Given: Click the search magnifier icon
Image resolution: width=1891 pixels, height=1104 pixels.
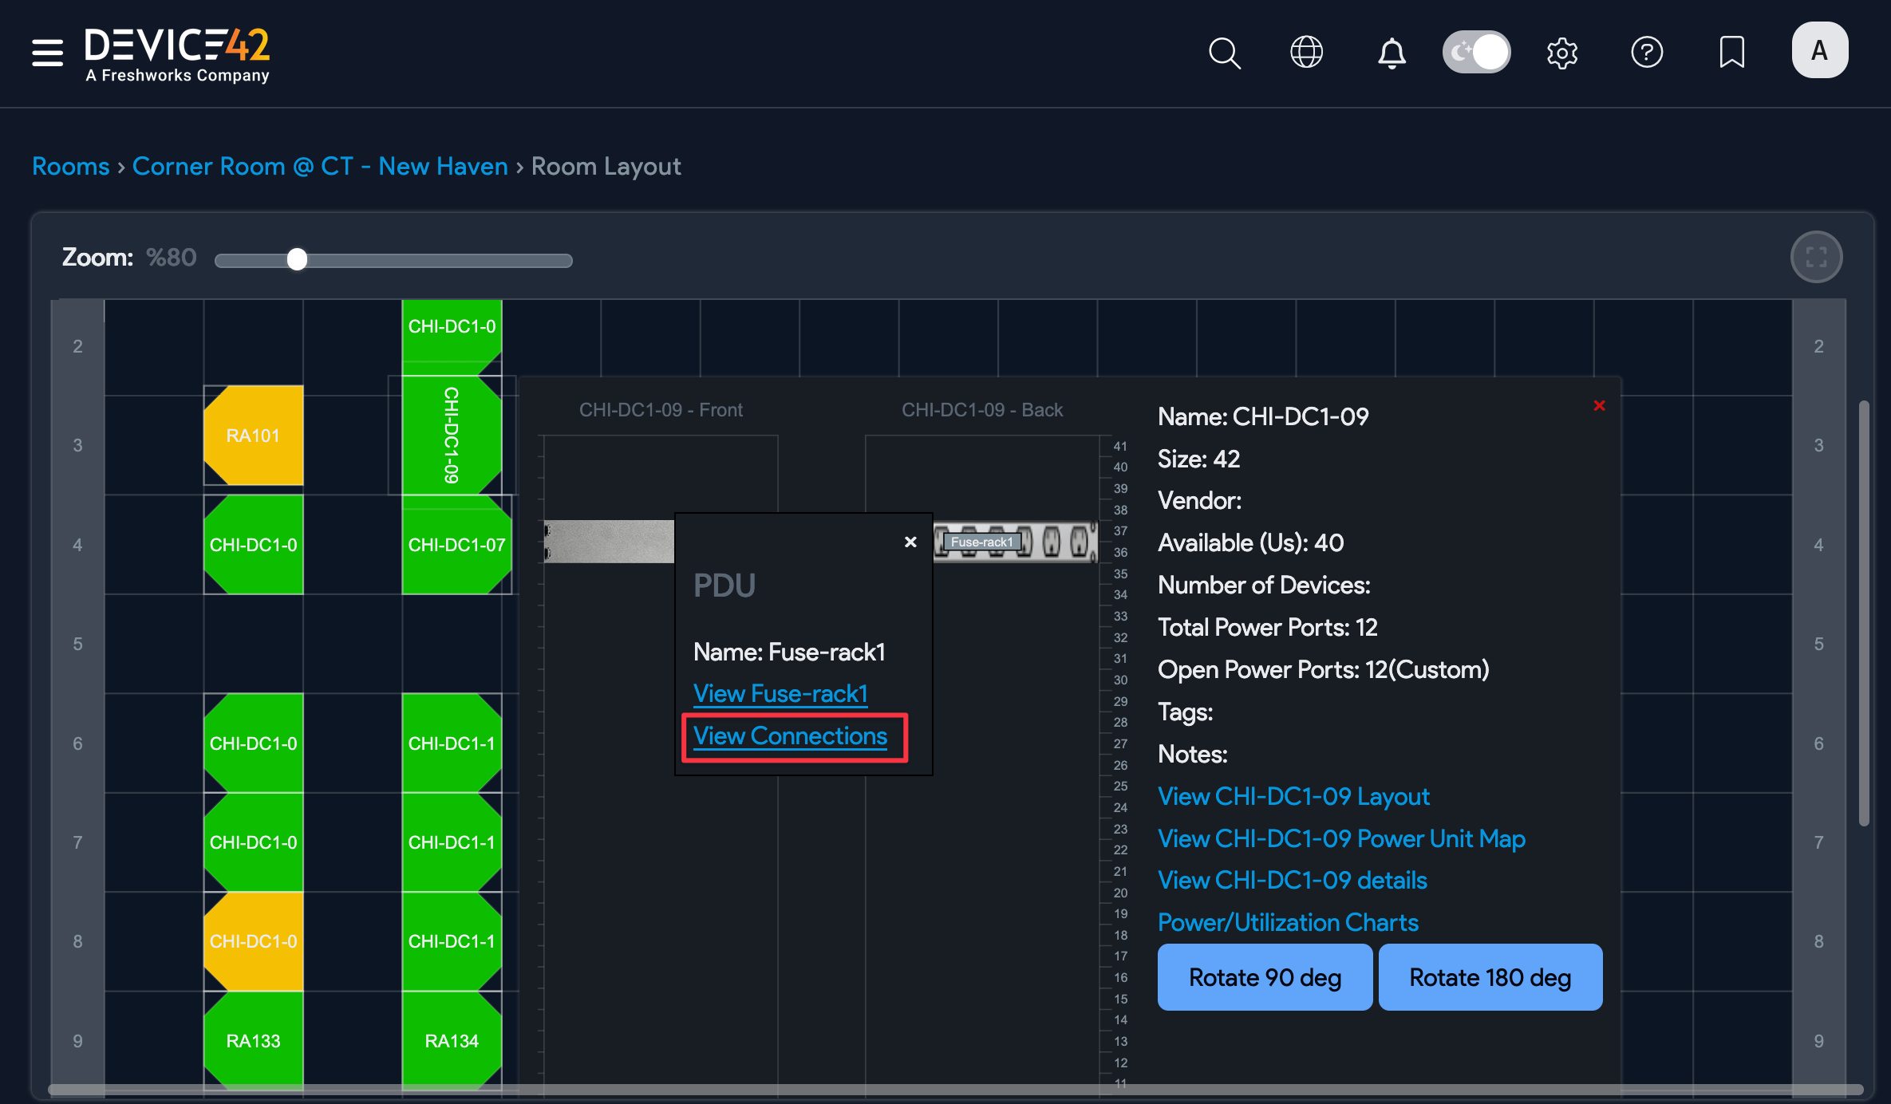Looking at the screenshot, I should pyautogui.click(x=1224, y=53).
